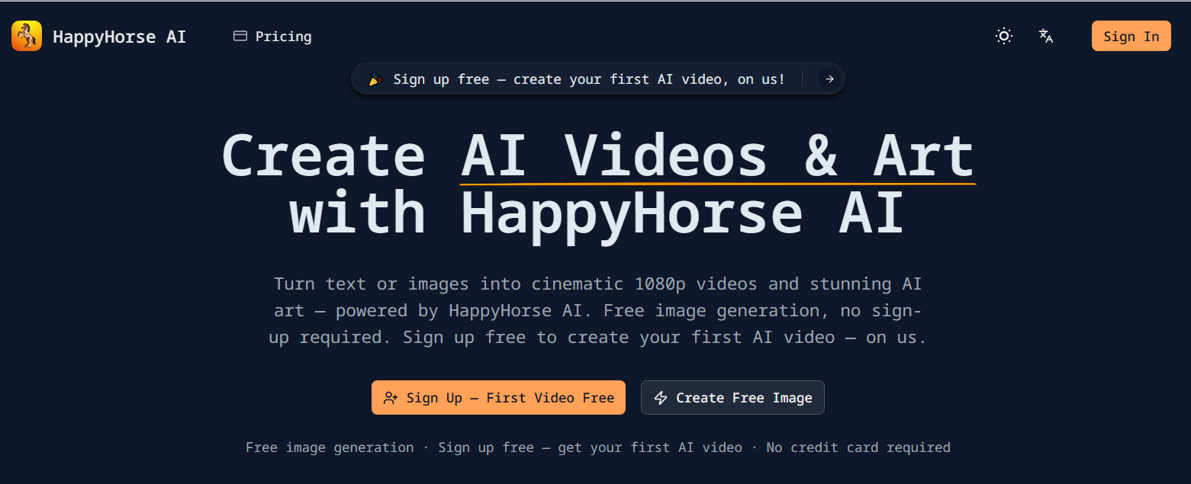Viewport: 1191px width, 484px height.
Task: Click the party popper emoji in the banner
Action: coord(375,79)
